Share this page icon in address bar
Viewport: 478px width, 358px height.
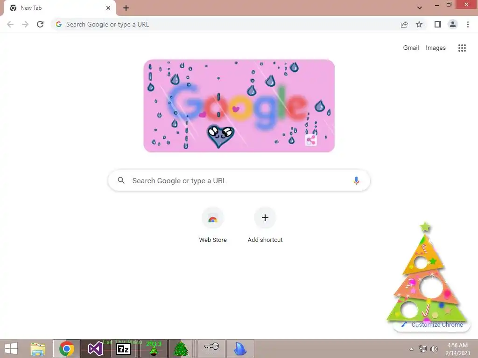404,24
